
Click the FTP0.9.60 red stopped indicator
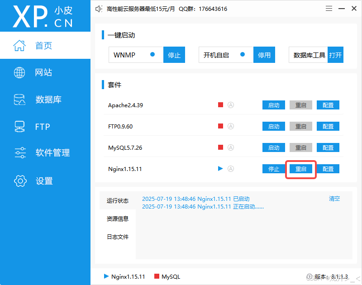point(220,126)
